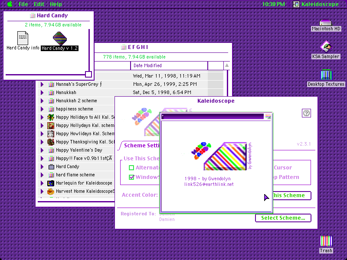Click the Pattern option label
Image resolution: width=347 pixels, height=260 pixels.
(x=288, y=177)
